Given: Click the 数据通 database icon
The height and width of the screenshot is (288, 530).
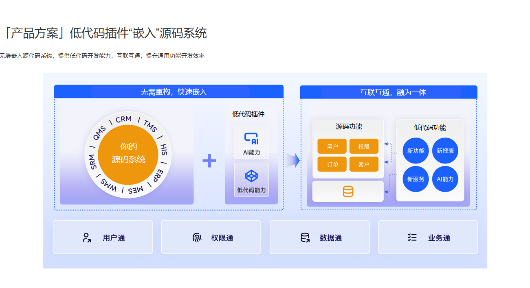Looking at the screenshot, I should click(305, 238).
